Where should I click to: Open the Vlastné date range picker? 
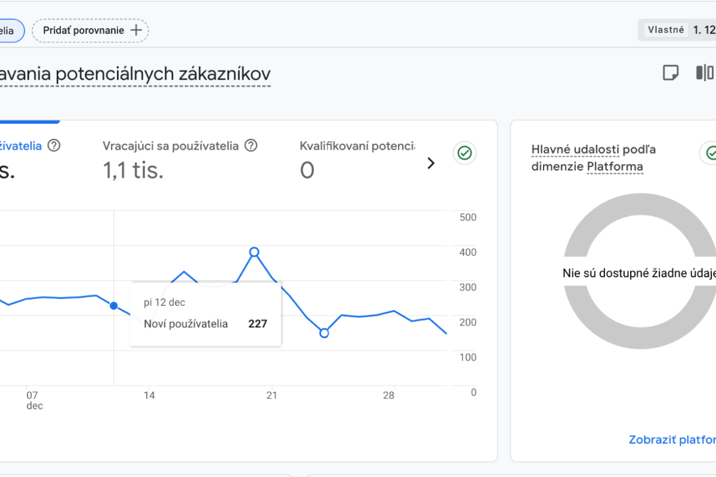677,30
